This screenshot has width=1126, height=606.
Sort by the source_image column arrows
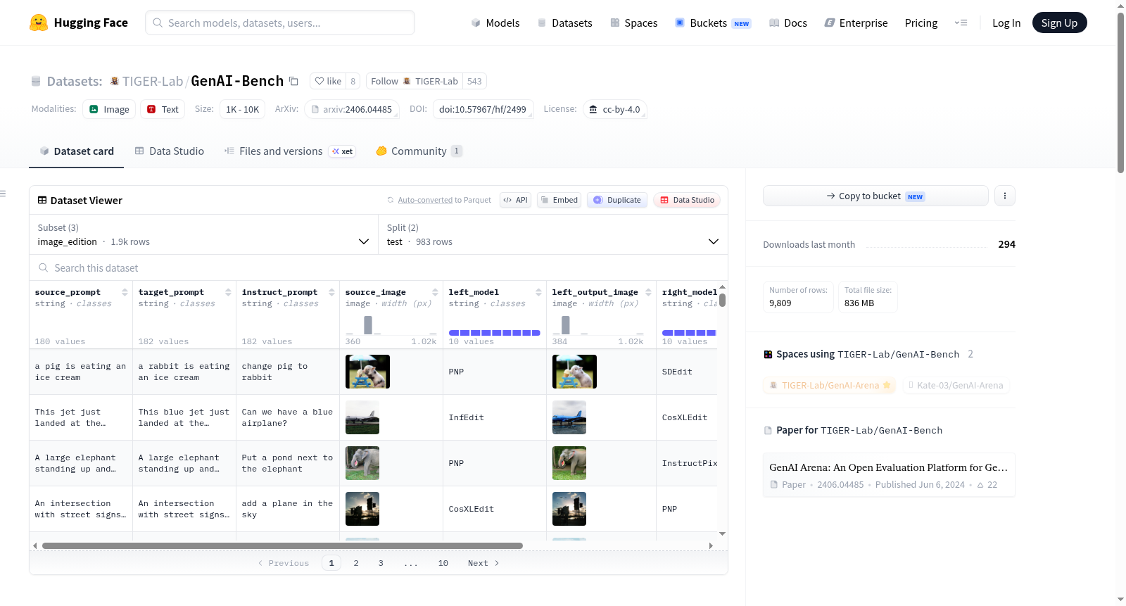tap(435, 292)
